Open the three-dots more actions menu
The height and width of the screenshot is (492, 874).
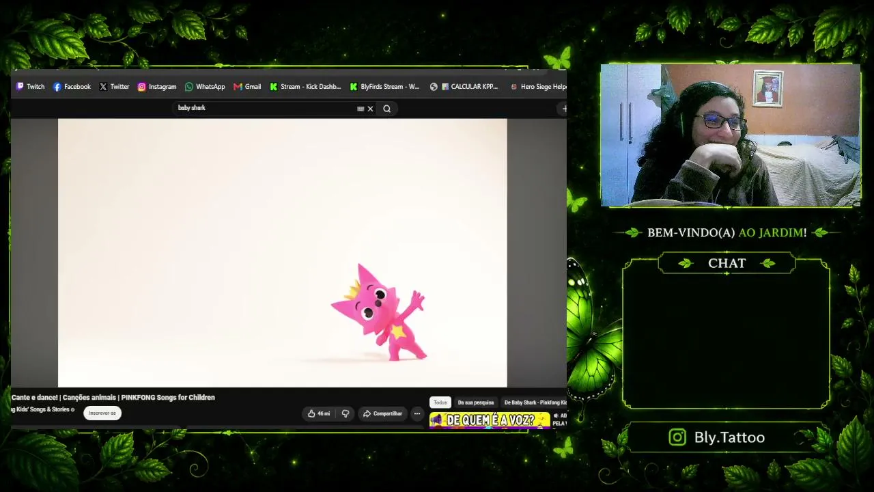coord(417,413)
